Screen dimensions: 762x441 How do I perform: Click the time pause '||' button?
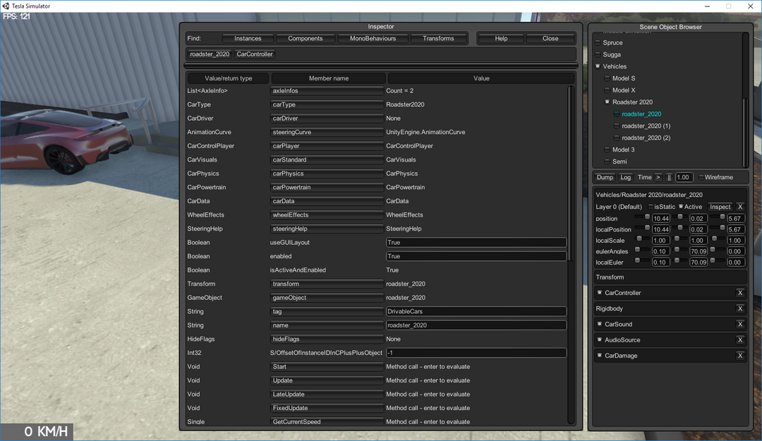coord(669,177)
